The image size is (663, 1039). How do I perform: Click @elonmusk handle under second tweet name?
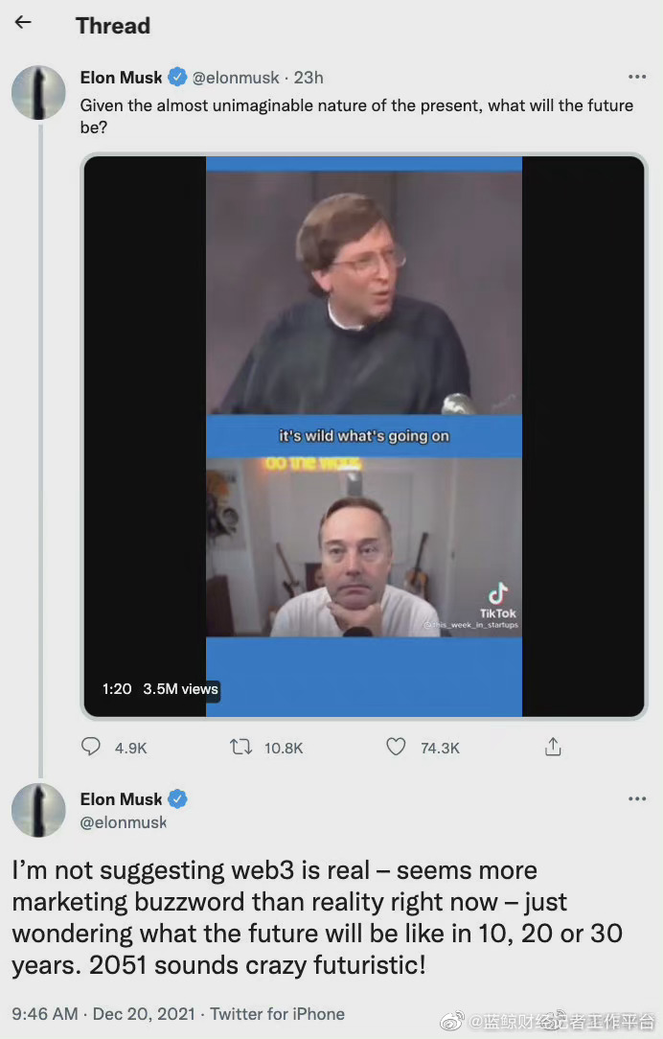123,821
